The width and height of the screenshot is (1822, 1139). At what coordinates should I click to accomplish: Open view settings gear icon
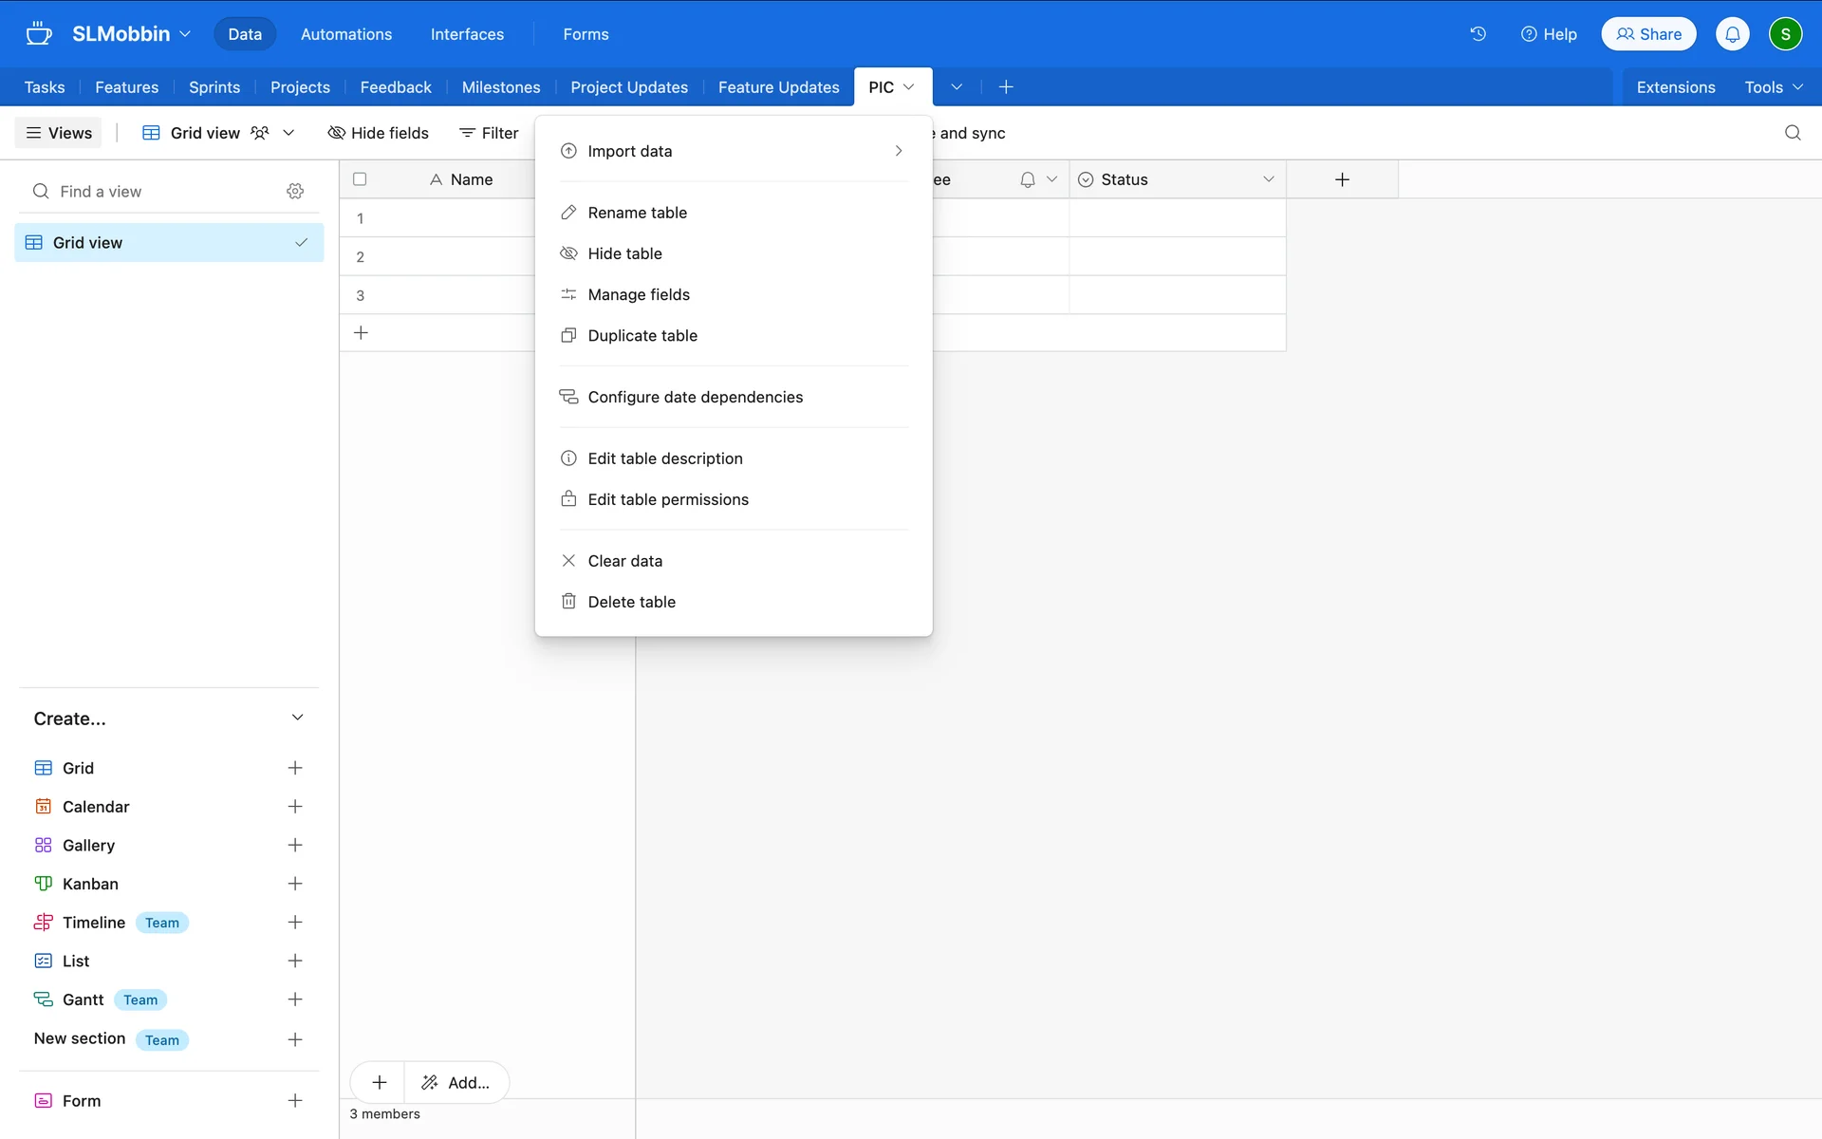pos(295,191)
